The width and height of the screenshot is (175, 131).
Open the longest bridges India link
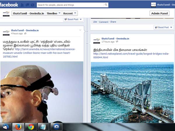131,56
